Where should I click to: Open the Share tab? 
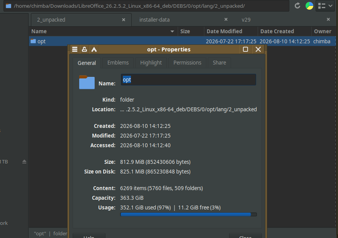[x=219, y=63]
